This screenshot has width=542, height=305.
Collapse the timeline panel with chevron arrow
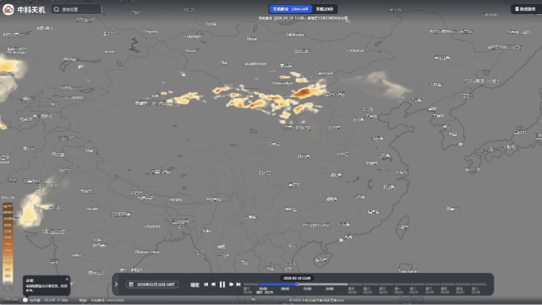click(116, 284)
